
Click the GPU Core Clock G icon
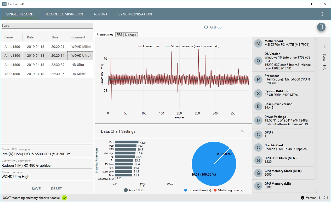pos(258,160)
